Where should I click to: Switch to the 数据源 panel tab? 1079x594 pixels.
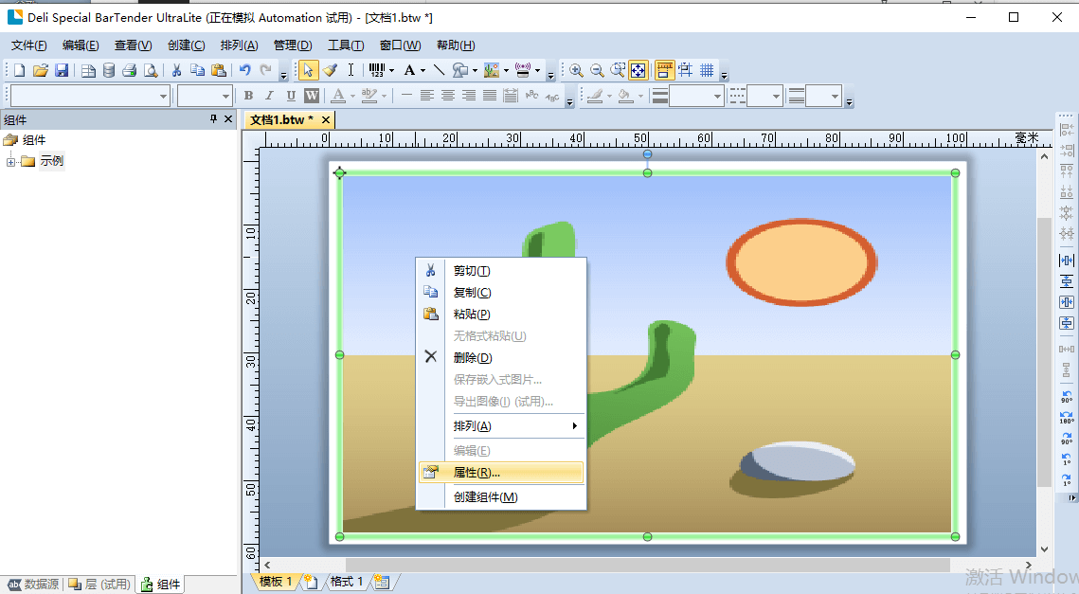pyautogui.click(x=34, y=585)
